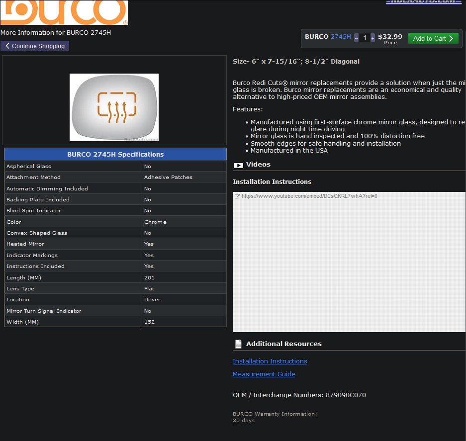Image resolution: width=466 pixels, height=441 pixels.
Task: Select the Chrome color value
Action: click(x=155, y=222)
